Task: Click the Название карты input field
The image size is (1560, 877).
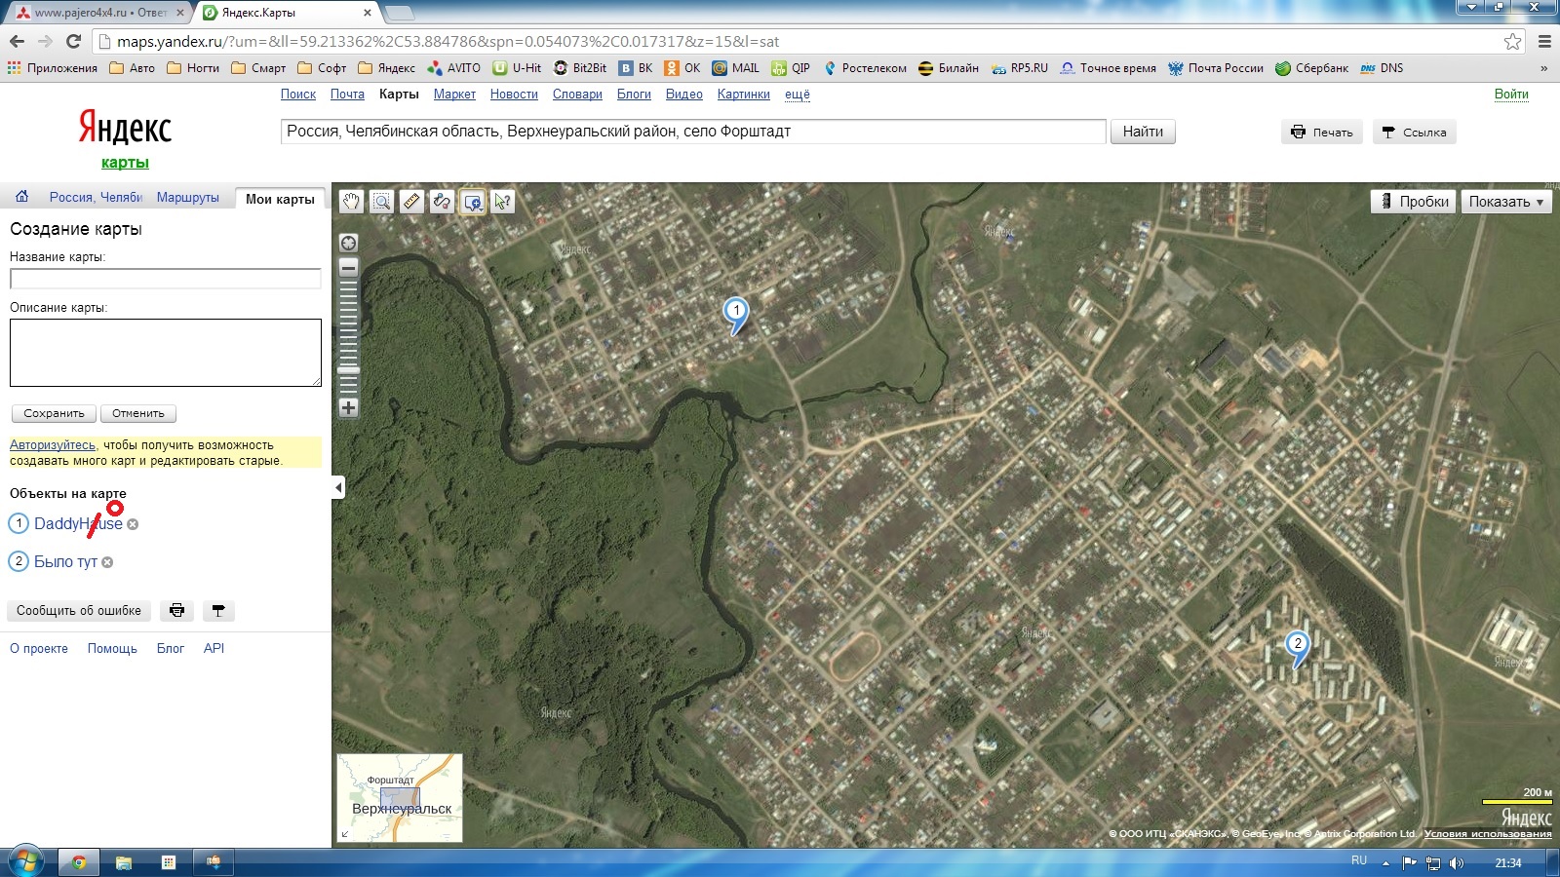Action: click(x=165, y=279)
